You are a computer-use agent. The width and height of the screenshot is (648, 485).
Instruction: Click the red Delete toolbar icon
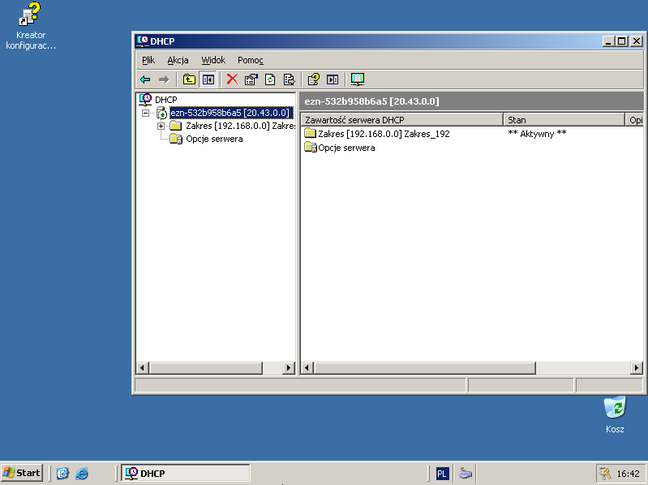pos(232,79)
